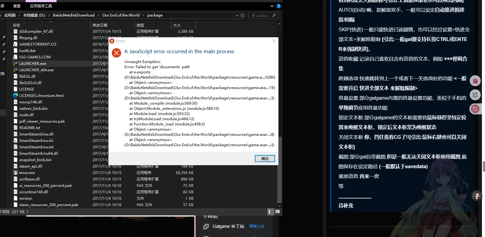Select the LAUNCHER.exe icon
485x237 pixels.
(16, 63)
